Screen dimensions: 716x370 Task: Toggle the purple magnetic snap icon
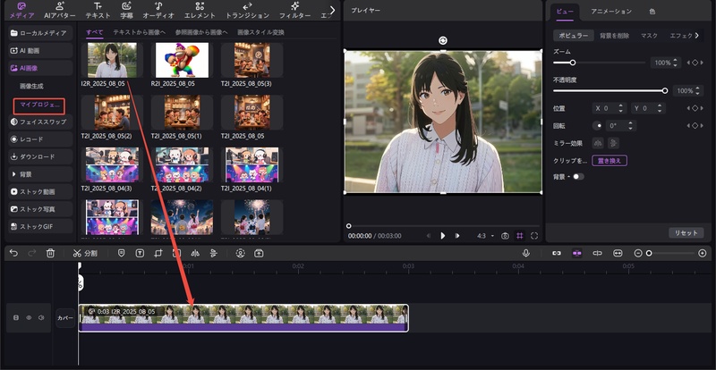point(577,253)
